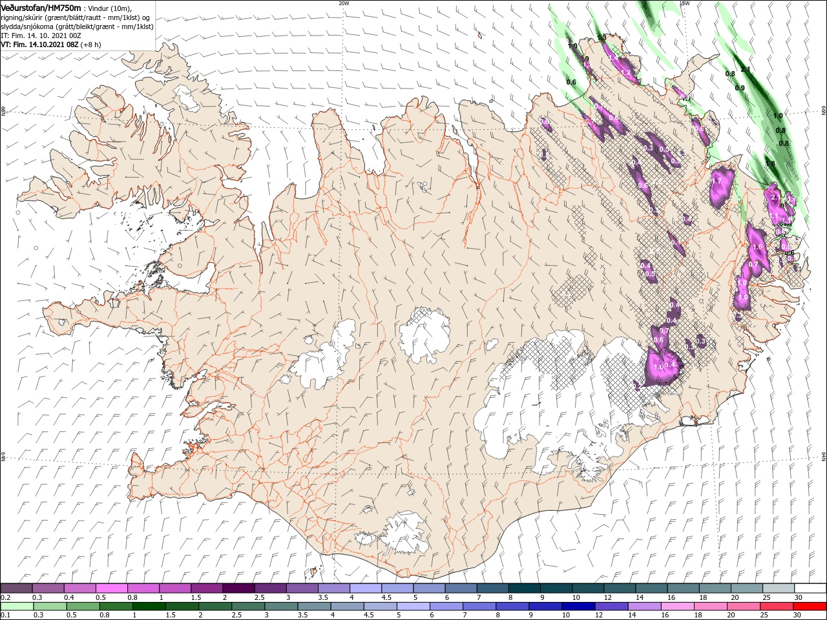This screenshot has width=827, height=620.
Task: Click the 1.4 snow value near Vatnajökull
Action: (x=671, y=365)
